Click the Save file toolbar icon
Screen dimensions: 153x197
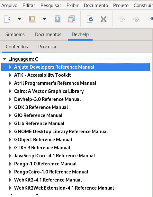58,19
